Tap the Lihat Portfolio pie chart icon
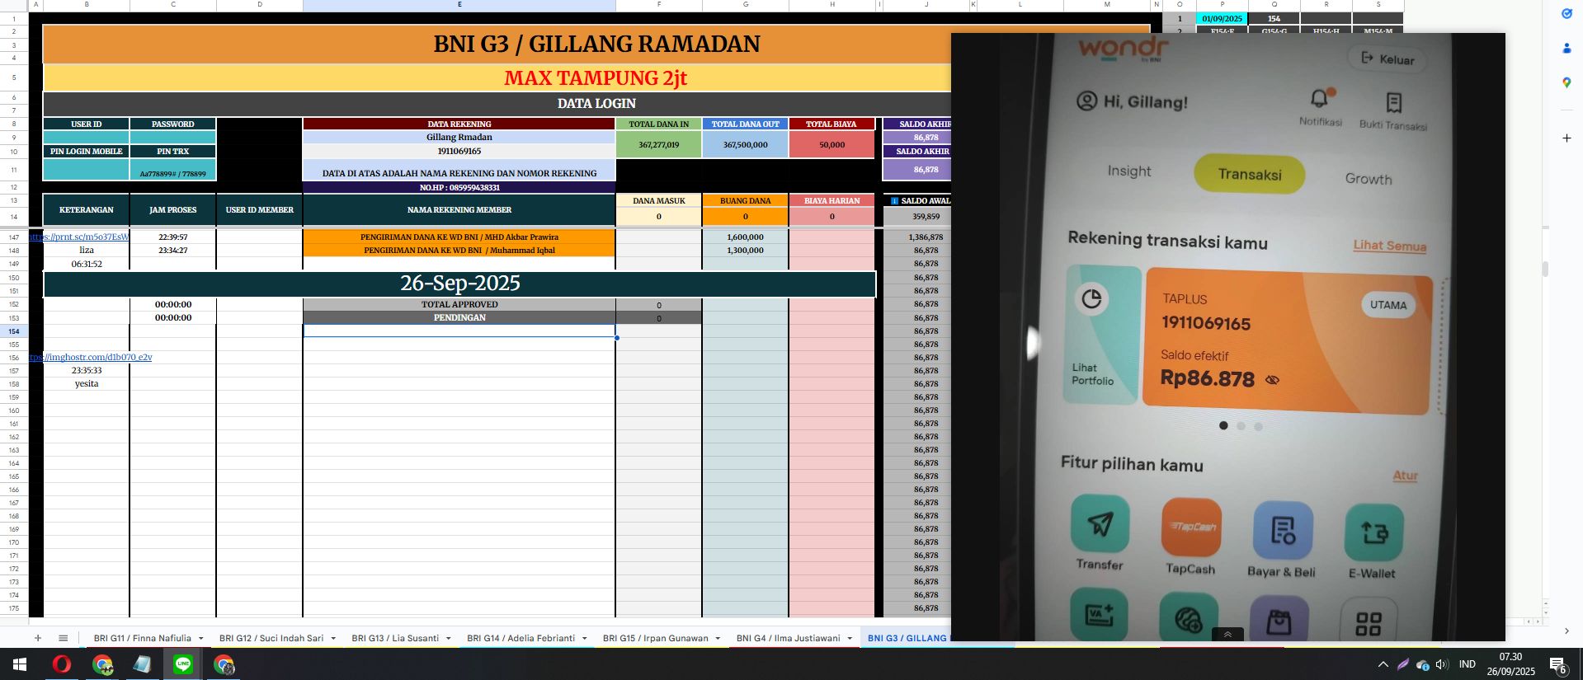The height and width of the screenshot is (680, 1583). pyautogui.click(x=1092, y=298)
